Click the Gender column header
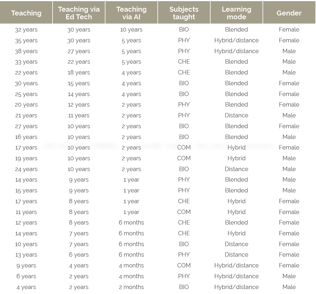Viewport: 316px width, 294px height. point(289,13)
